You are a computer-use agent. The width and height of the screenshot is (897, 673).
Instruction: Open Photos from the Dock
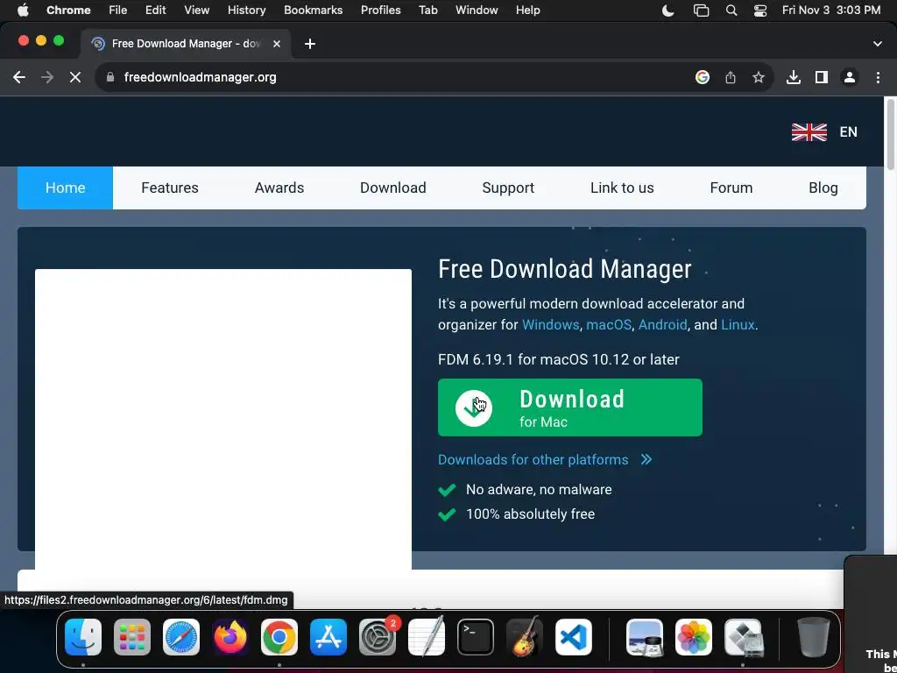click(x=694, y=637)
